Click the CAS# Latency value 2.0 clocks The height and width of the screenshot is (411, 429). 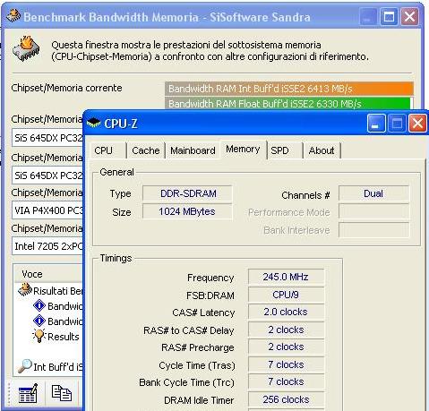286,312
